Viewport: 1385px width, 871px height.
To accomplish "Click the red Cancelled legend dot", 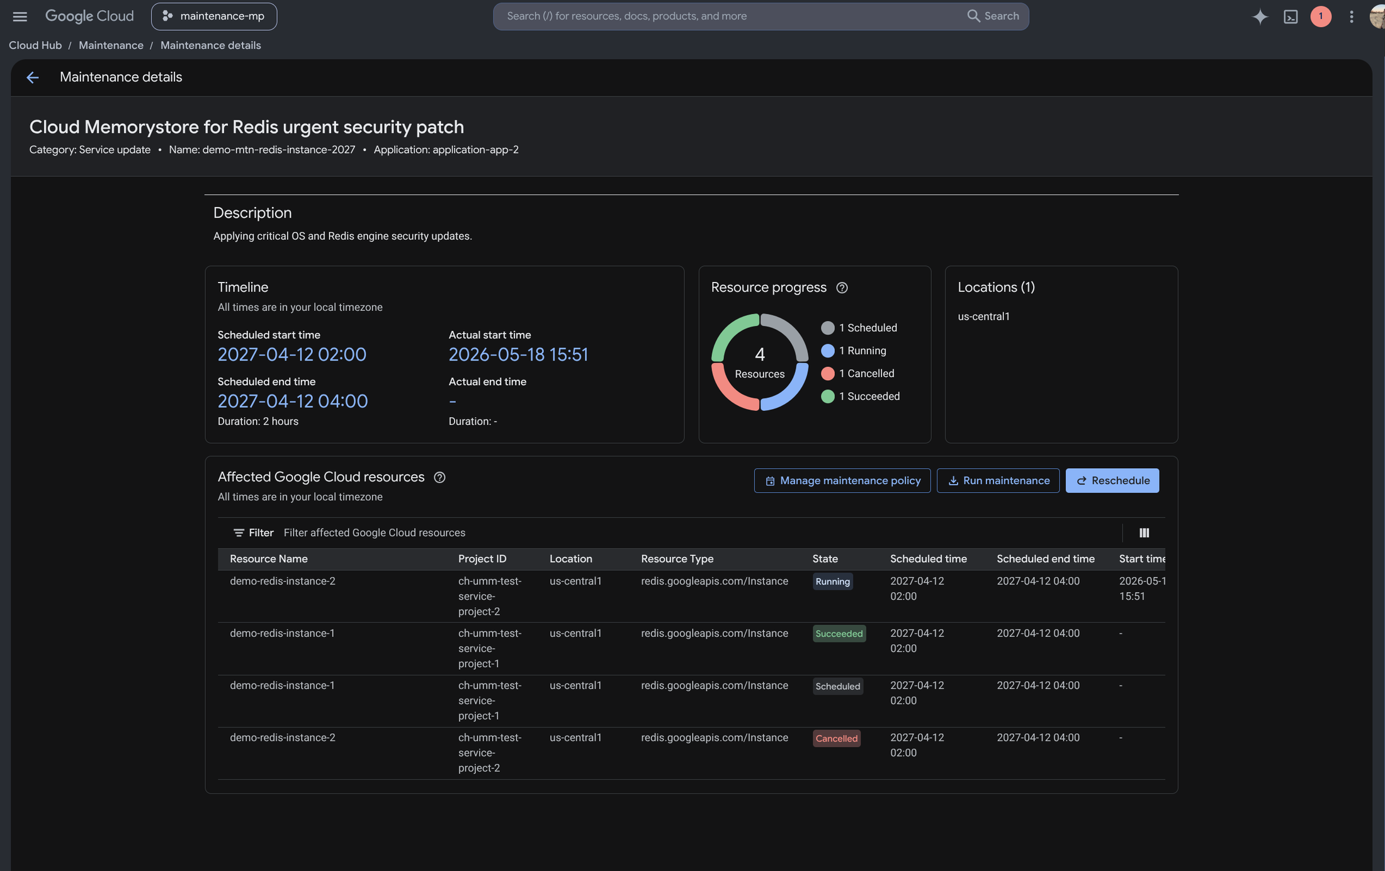I will 828,374.
